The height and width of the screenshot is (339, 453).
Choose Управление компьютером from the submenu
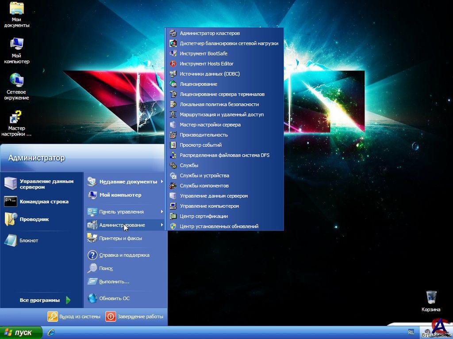209,206
